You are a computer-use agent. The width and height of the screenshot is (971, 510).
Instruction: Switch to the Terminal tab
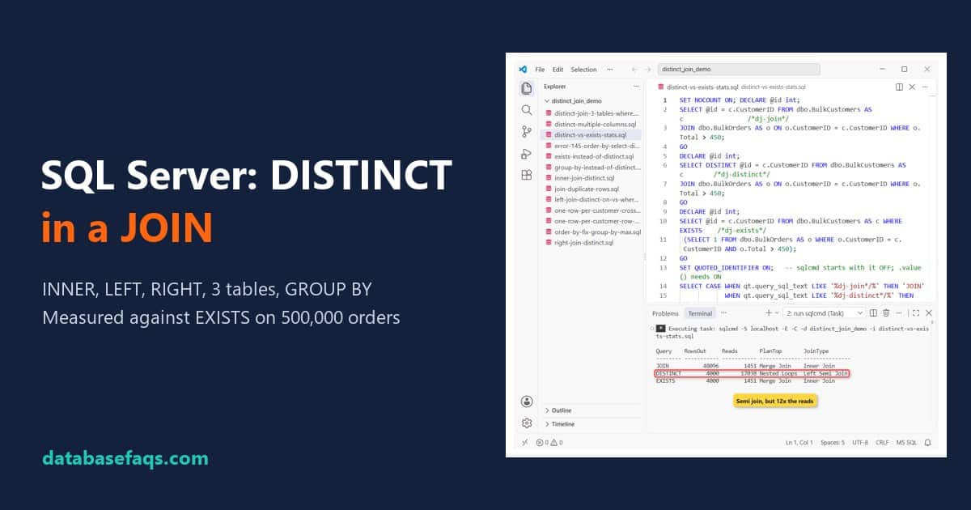pyautogui.click(x=700, y=313)
